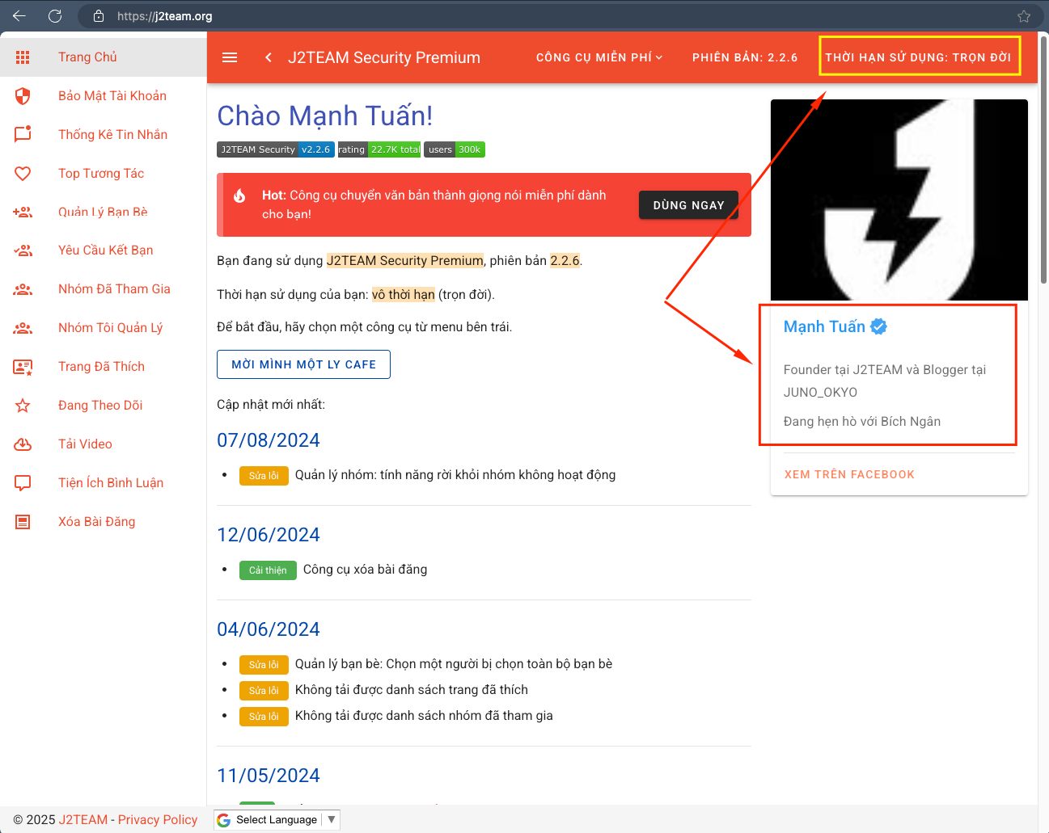Open the hamburger menu icon
This screenshot has width=1049, height=833.
230,57
